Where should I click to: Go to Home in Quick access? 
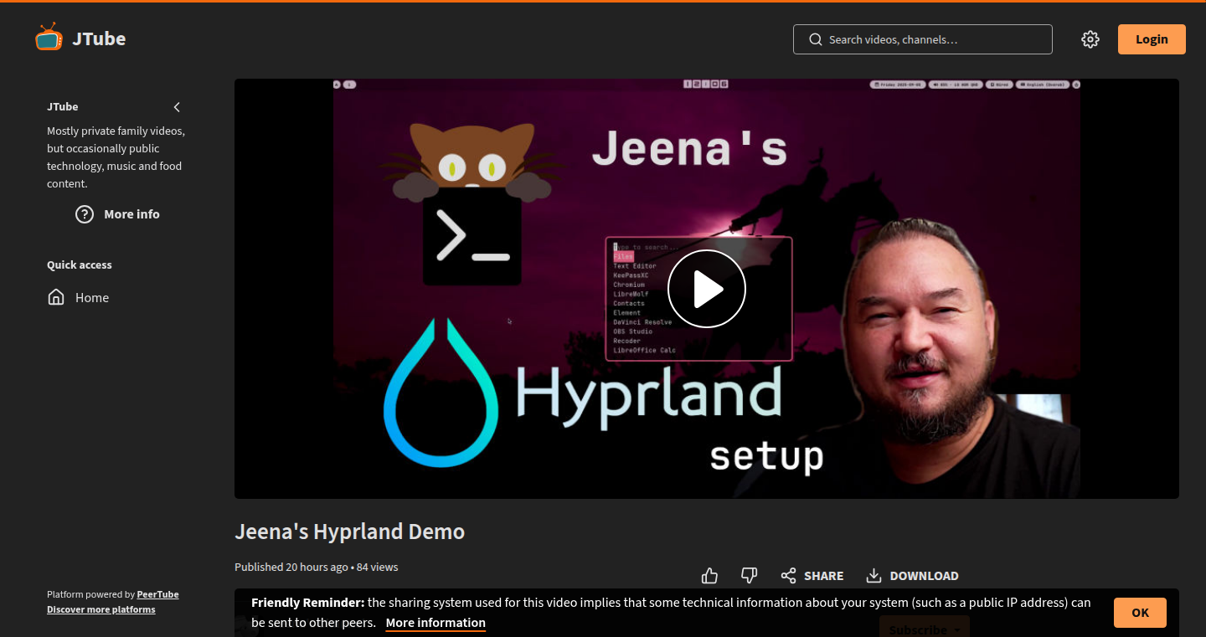coord(92,298)
